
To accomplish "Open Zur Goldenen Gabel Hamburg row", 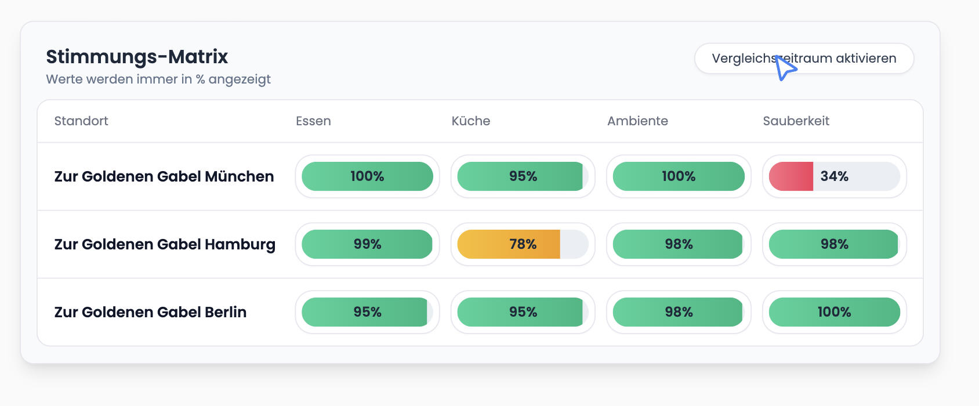I will click(165, 244).
